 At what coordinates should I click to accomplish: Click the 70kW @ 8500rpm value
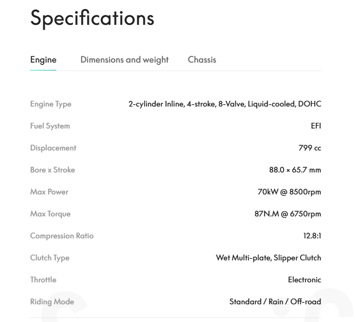289,192
